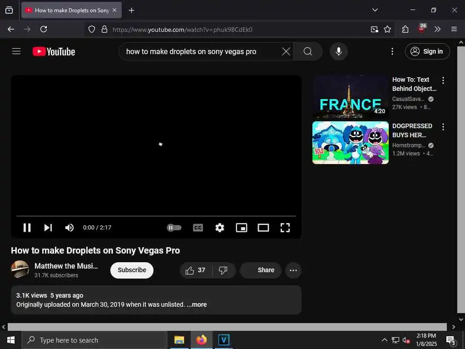465x349 pixels.
Task: Toggle closed captions (CC)
Action: tap(198, 228)
